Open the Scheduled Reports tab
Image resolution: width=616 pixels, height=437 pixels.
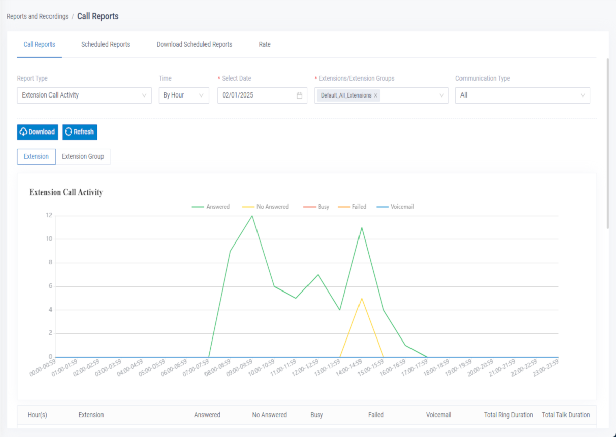[106, 44]
